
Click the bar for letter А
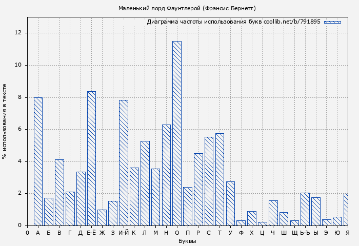[x=38, y=161]
